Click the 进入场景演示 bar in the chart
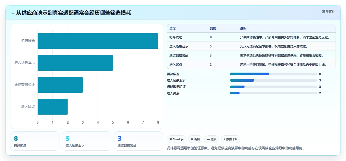Image resolution: width=346 pixels, height=161 pixels. (75, 63)
